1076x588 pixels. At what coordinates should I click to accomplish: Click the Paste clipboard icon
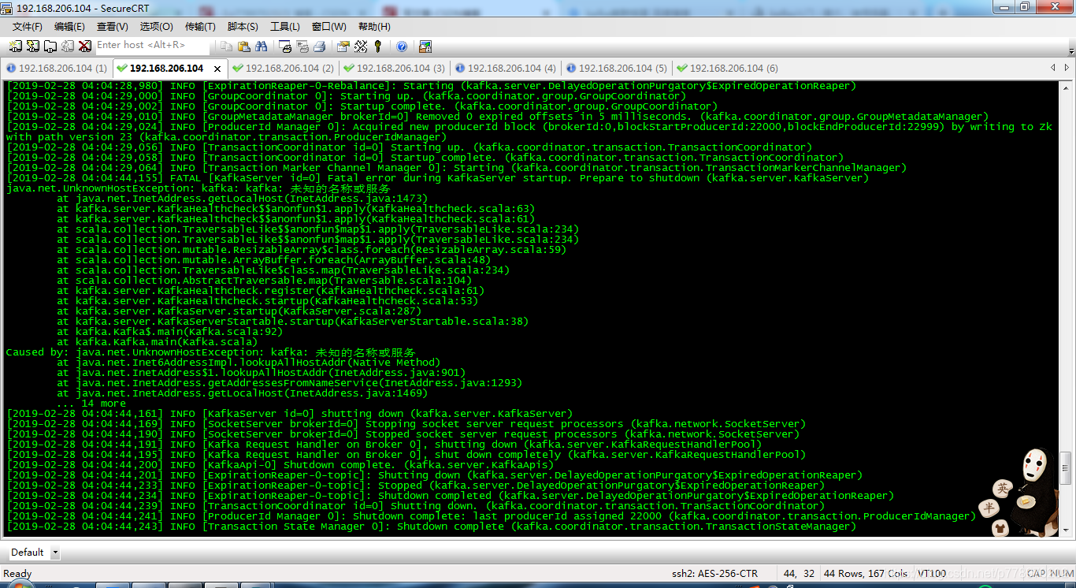click(244, 46)
